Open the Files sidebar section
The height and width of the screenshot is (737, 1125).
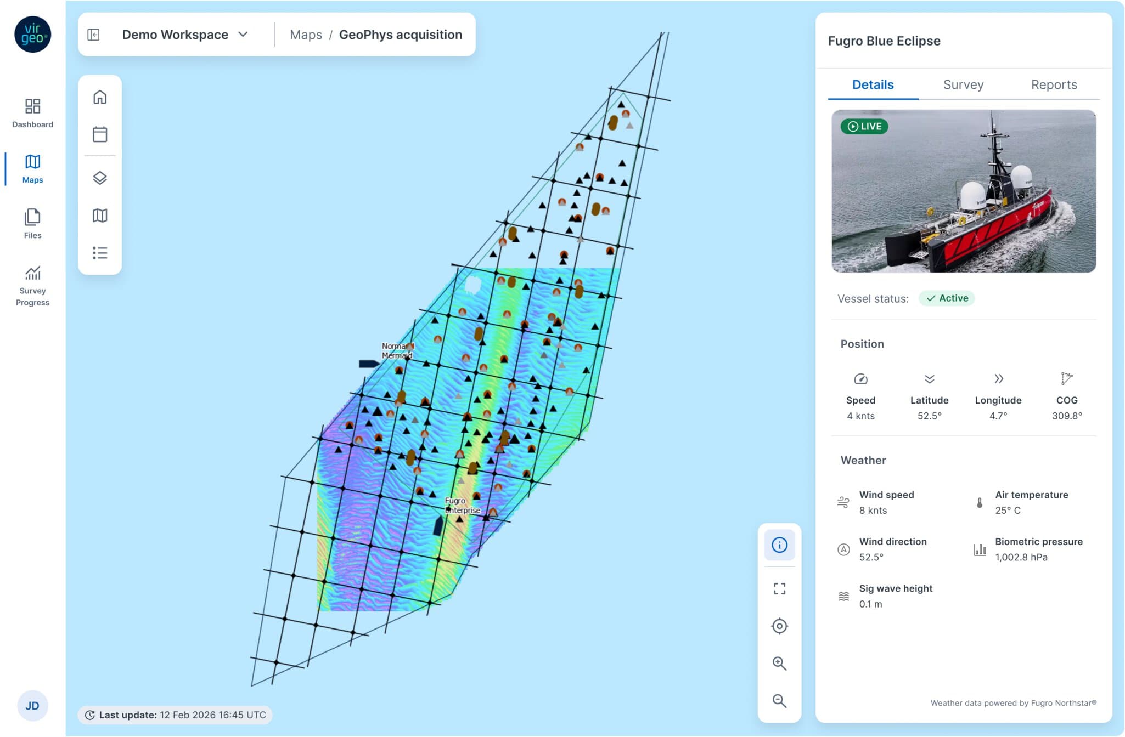coord(32,224)
